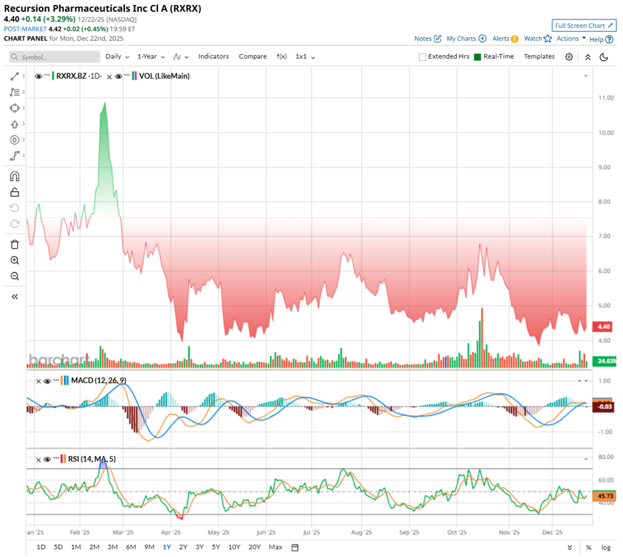
Task: Remove the RSI indicator pane
Action: 39,460
